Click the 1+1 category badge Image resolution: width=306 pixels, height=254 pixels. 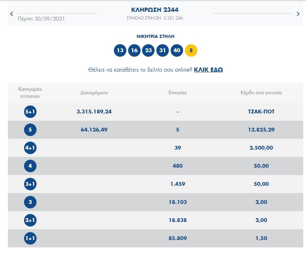[30, 238]
